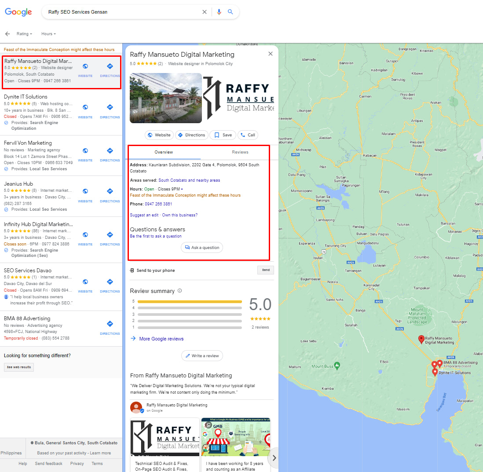This screenshot has width=483, height=472.
Task: Click Raffy Mansueto map pin marker
Action: click(x=421, y=339)
